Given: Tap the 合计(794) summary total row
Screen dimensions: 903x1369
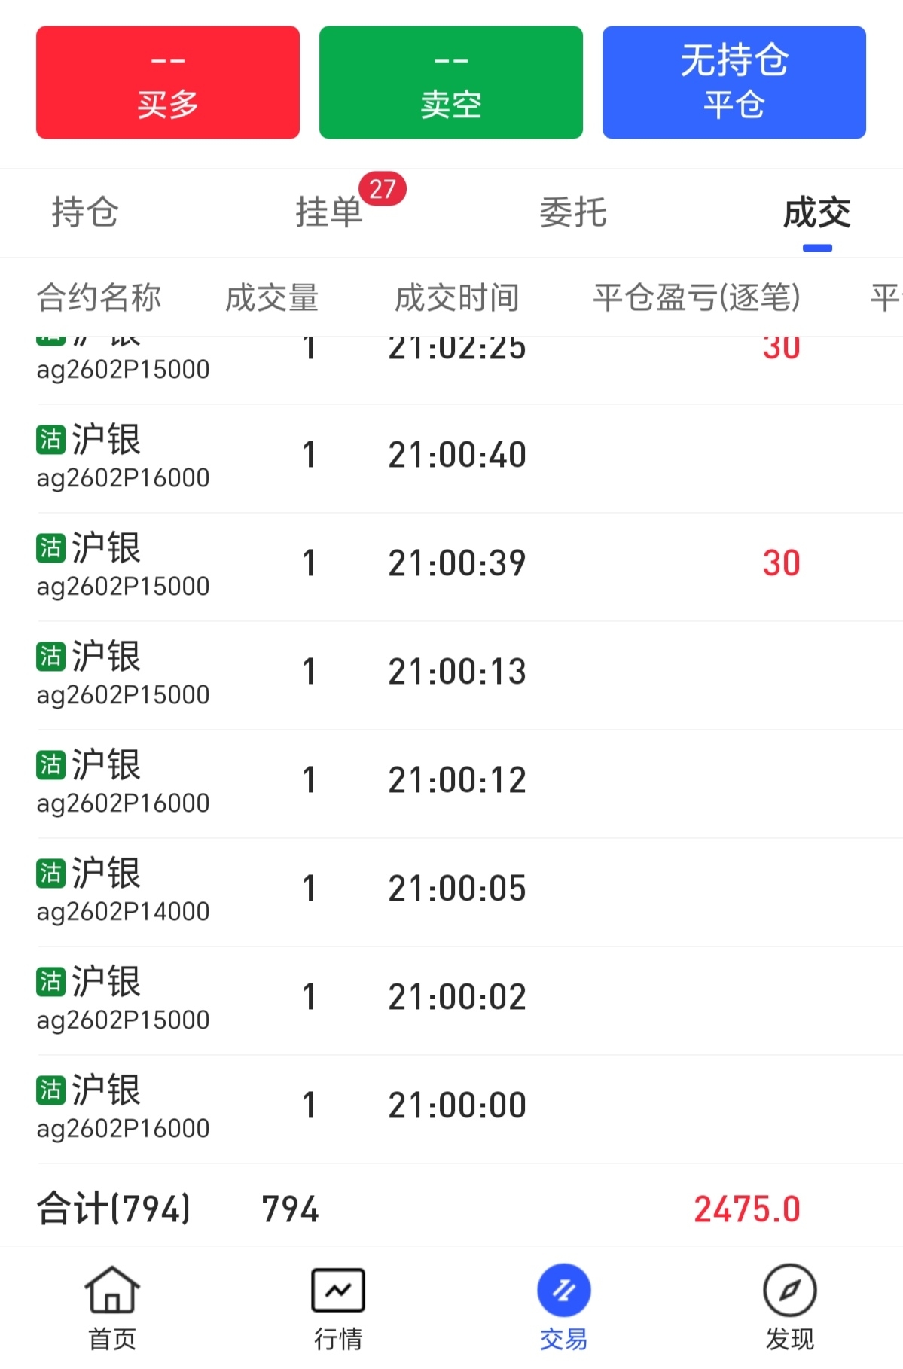Looking at the screenshot, I should click(x=452, y=1209).
